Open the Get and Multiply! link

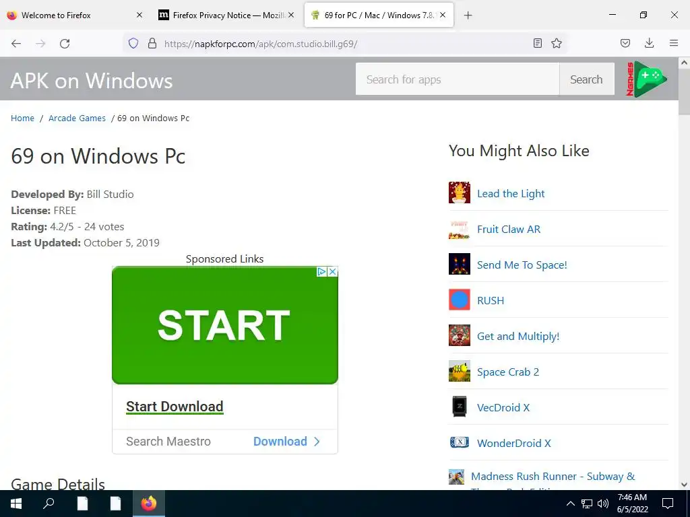(x=518, y=337)
